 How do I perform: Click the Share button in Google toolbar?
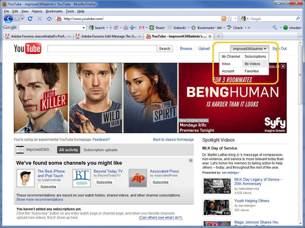[157, 28]
